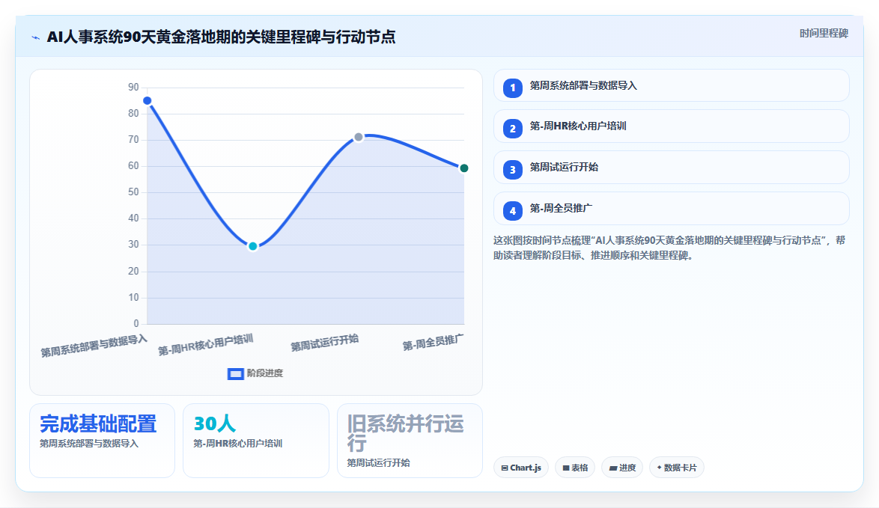Click y-axis value 90
Viewport: 879px width, 508px height.
coord(133,88)
